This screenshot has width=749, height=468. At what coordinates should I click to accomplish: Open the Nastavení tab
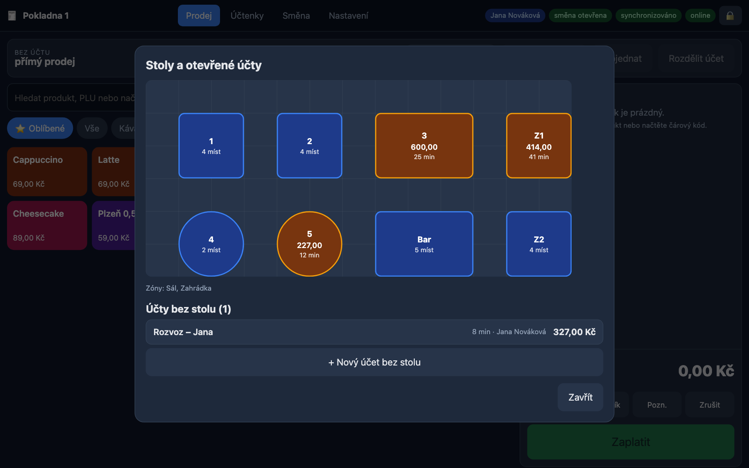349,15
